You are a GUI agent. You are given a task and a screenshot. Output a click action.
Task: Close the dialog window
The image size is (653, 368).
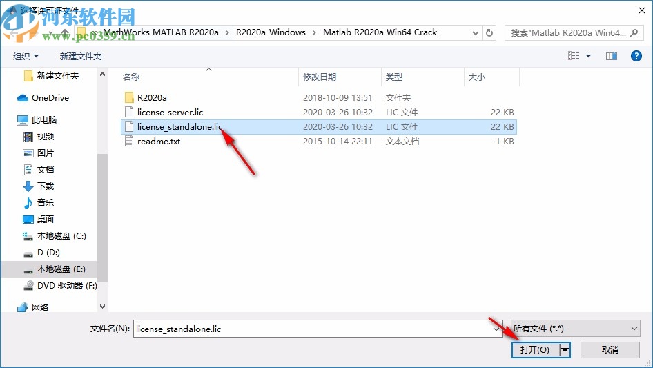coord(642,10)
